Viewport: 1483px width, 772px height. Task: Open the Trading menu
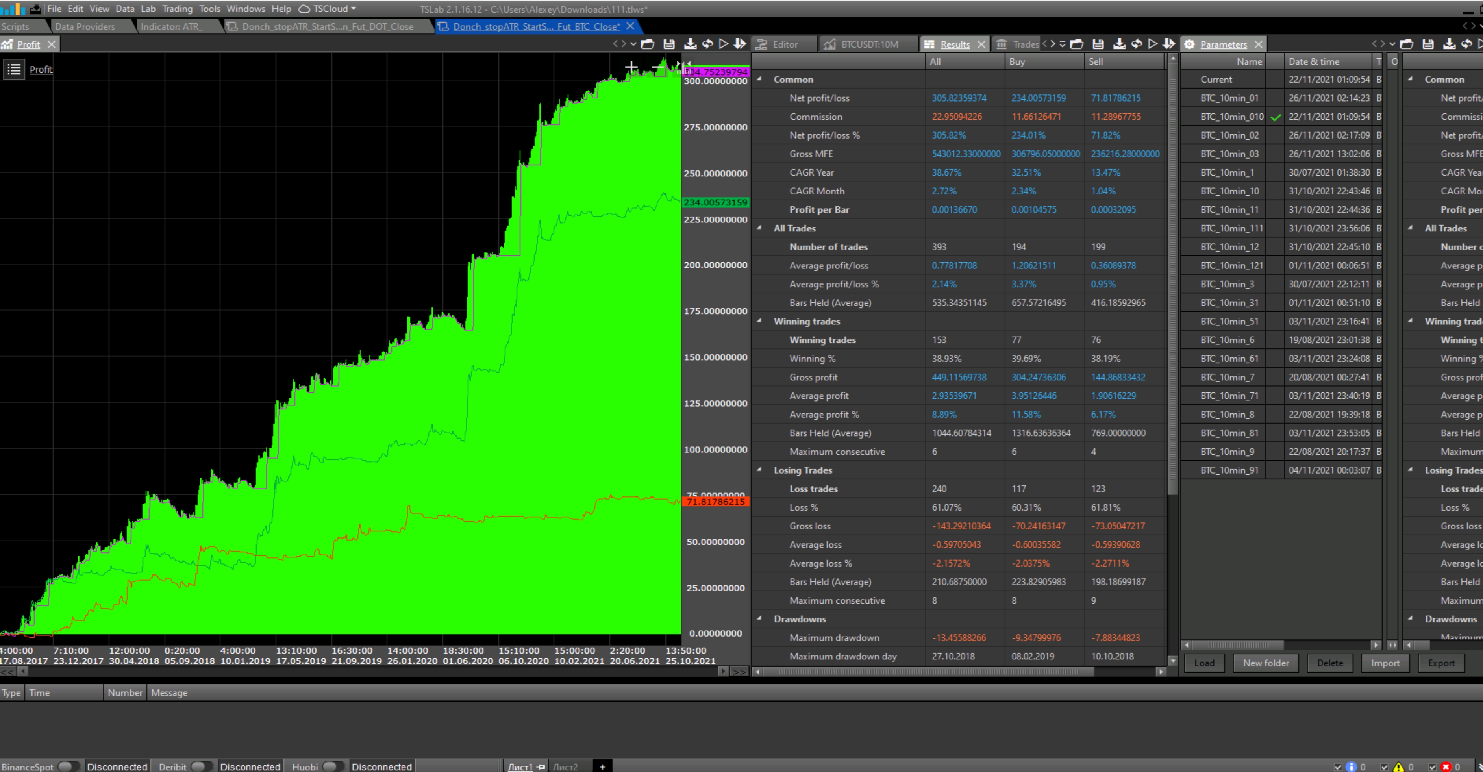click(x=177, y=9)
